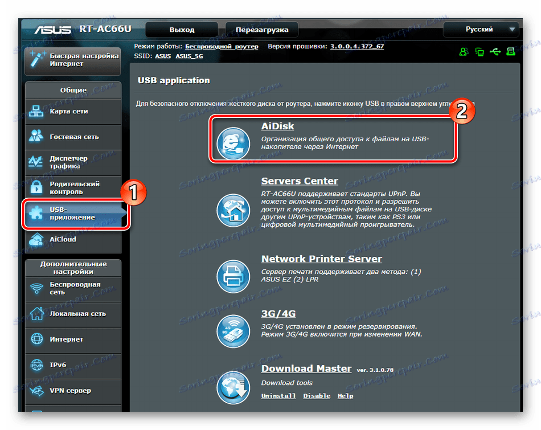Click the IPv6 globe icon
The width and height of the screenshot is (541, 430).
[36, 365]
